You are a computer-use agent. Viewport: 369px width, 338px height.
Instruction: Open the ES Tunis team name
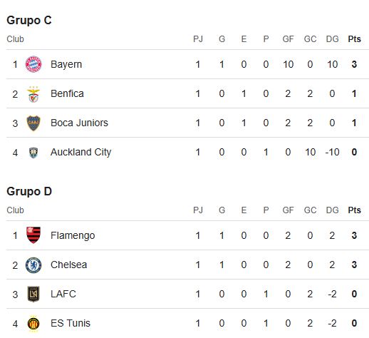(71, 323)
